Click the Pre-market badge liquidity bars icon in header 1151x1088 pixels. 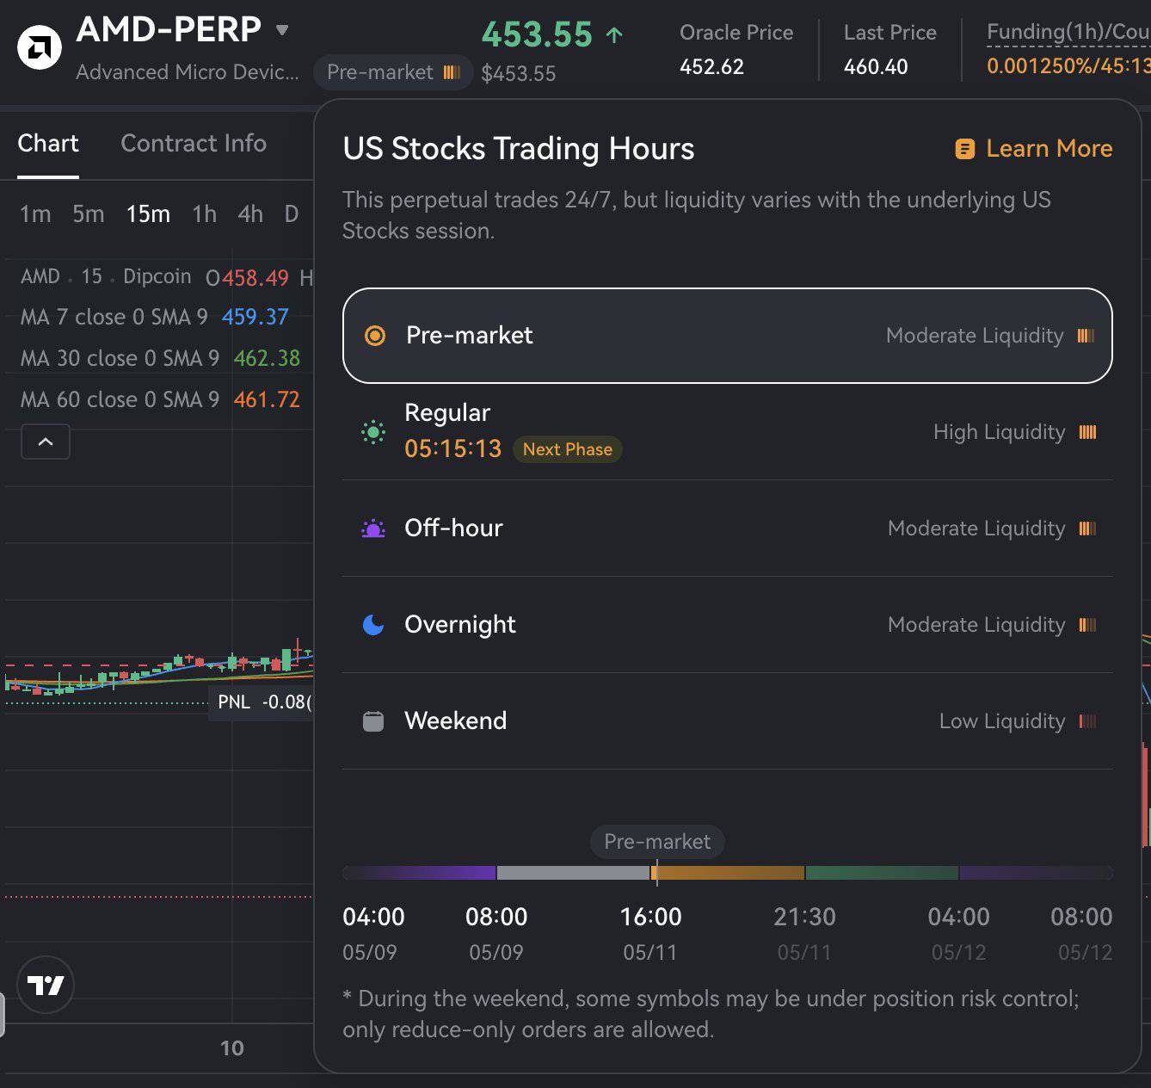452,72
